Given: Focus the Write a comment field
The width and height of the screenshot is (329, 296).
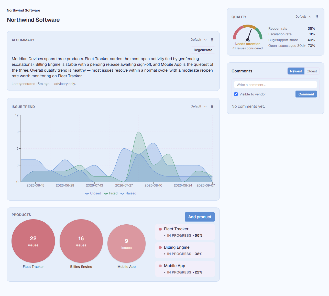Looking at the screenshot, I should click(276, 85).
